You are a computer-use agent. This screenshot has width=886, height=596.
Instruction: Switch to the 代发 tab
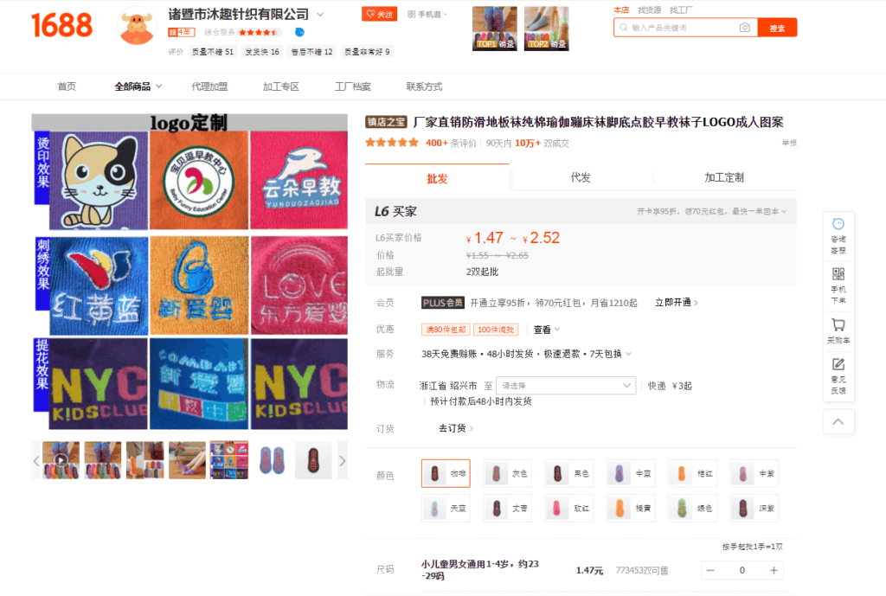click(x=581, y=177)
